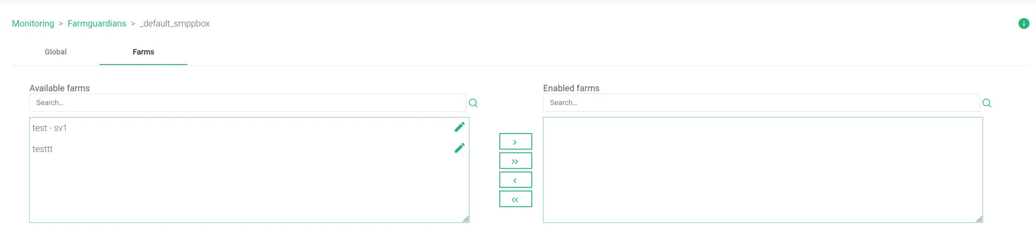Click pencil icon next to testtt

[459, 148]
